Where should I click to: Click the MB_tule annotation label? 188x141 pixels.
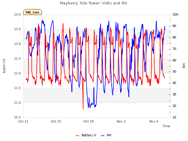[33, 12]
